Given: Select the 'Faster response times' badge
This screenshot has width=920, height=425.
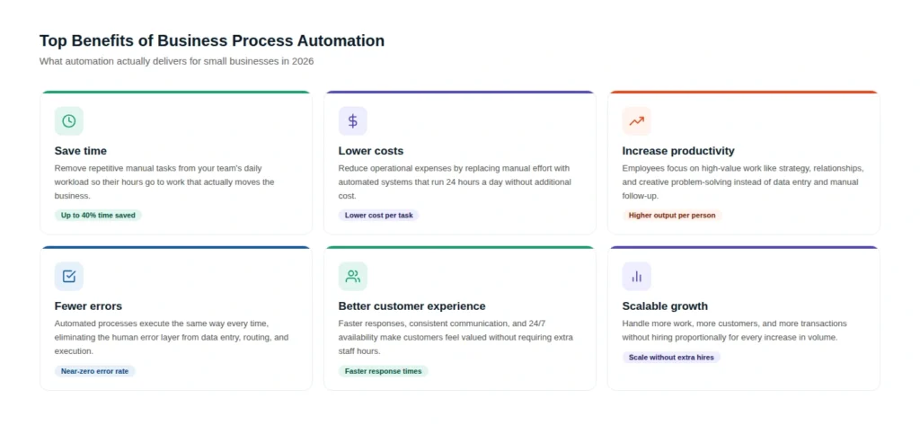Looking at the screenshot, I should 383,371.
